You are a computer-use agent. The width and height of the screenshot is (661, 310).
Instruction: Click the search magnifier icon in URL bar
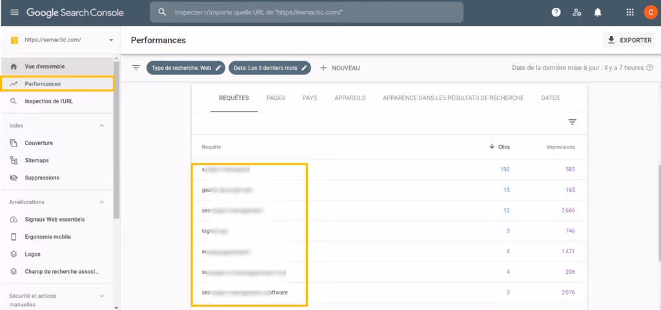pyautogui.click(x=162, y=12)
